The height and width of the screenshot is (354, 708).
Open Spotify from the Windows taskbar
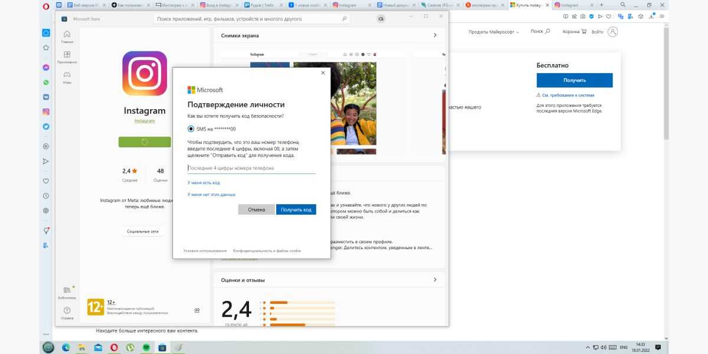click(x=146, y=348)
